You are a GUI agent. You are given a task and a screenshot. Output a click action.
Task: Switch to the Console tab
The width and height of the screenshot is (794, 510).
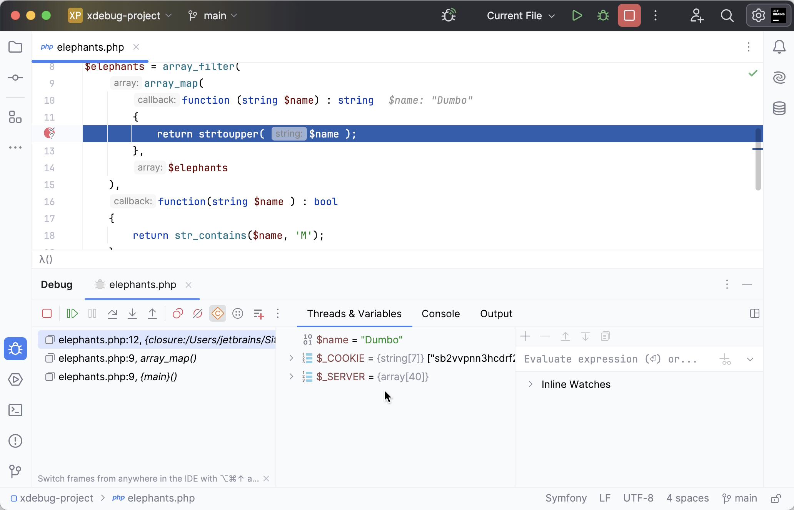[440, 313]
